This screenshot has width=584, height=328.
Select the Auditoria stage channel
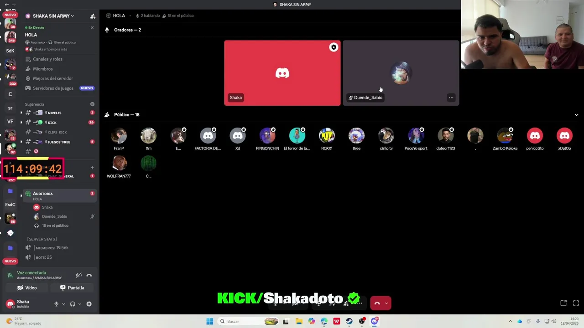click(x=59, y=195)
